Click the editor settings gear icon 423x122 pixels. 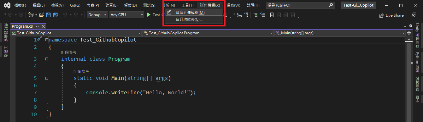click(411, 26)
